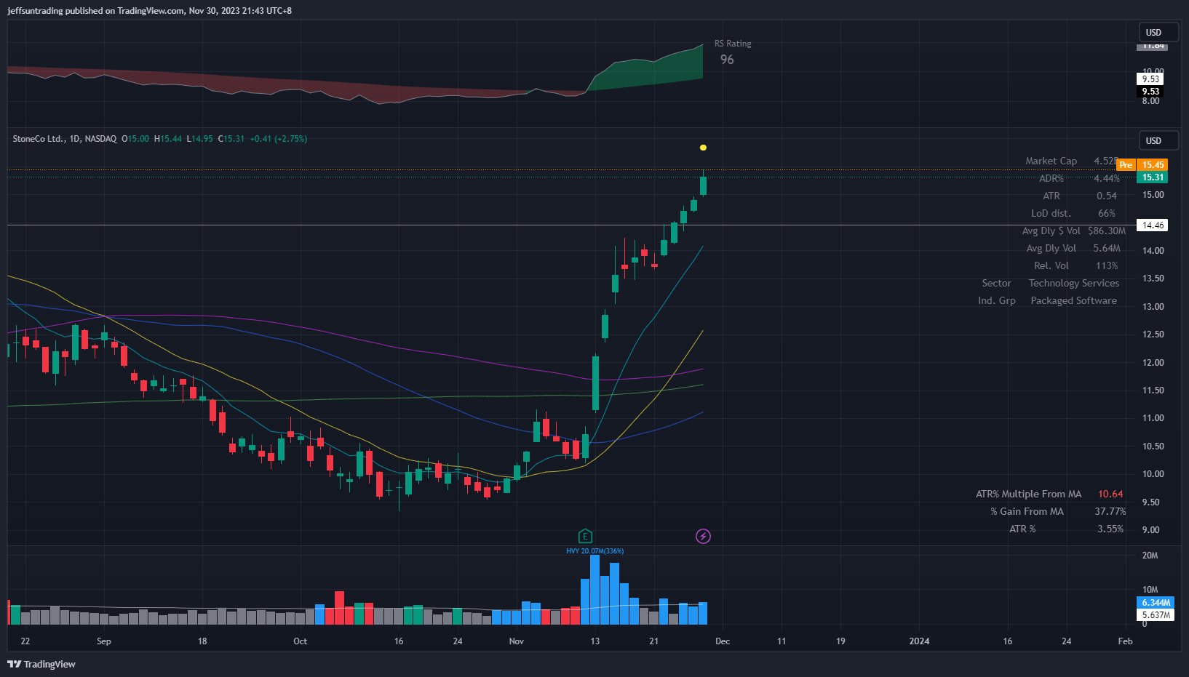Click the % Gain From MA label

click(1027, 511)
